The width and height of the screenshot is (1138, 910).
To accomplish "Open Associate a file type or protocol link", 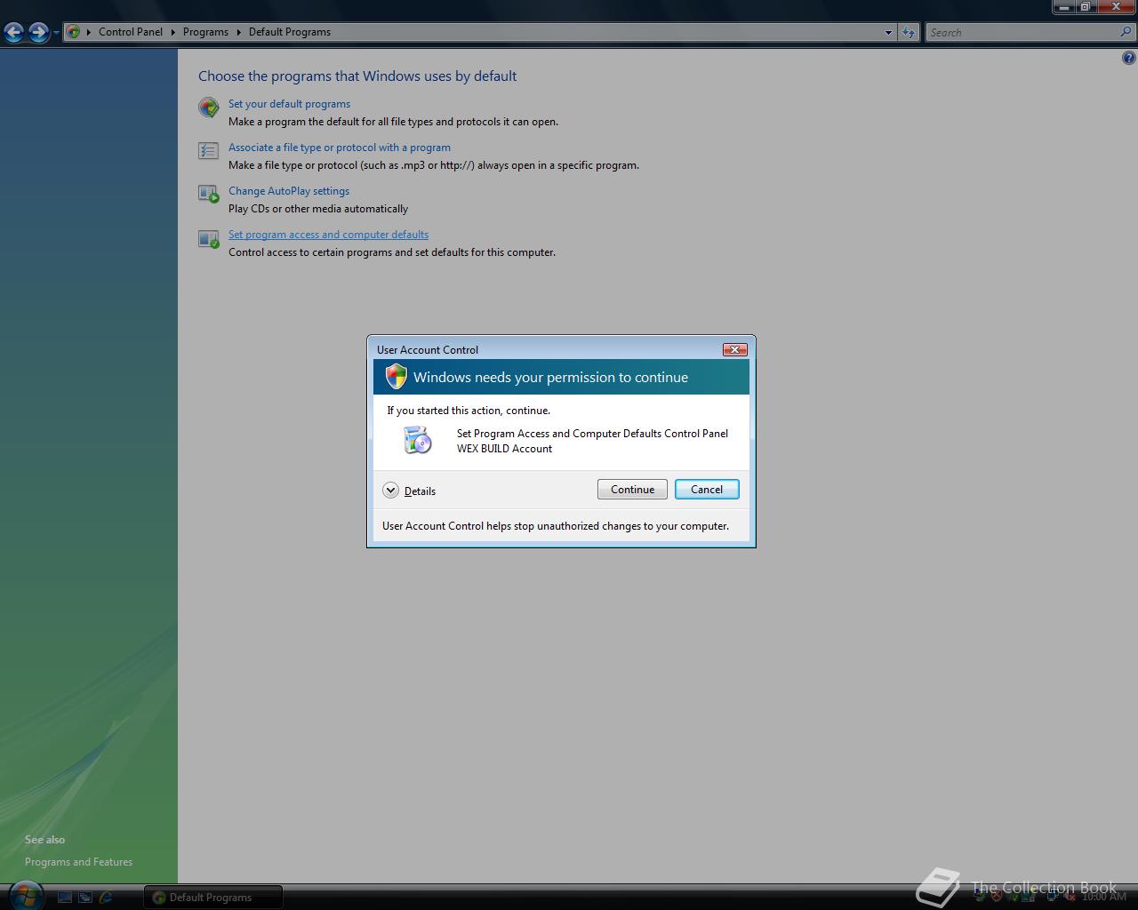I will [x=340, y=148].
